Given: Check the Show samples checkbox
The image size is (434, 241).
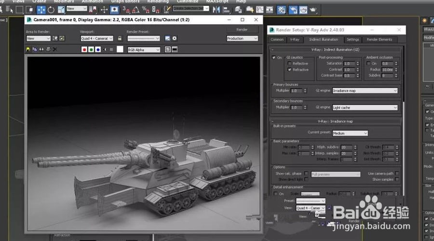Looking at the screenshot, I should [397, 179].
